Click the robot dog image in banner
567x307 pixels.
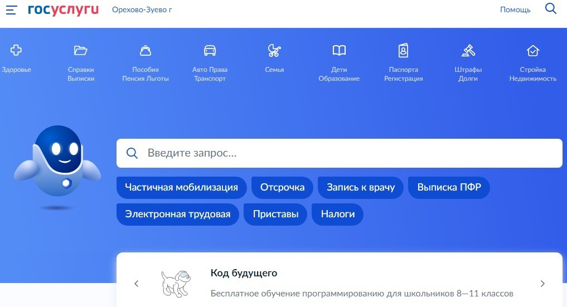pyautogui.click(x=176, y=284)
